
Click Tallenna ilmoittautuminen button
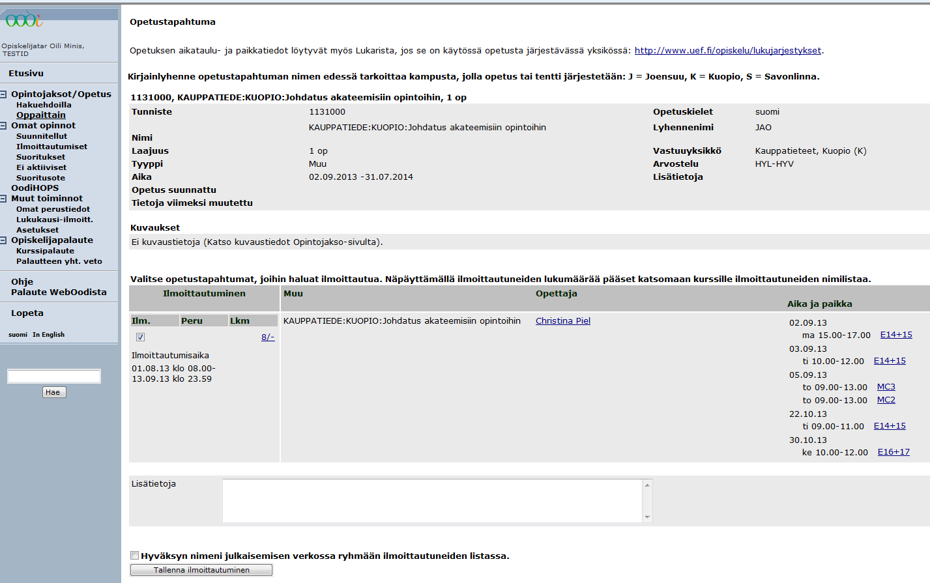tap(201, 570)
